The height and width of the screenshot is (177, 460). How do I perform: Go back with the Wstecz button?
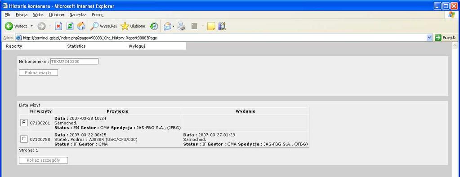coord(16,26)
